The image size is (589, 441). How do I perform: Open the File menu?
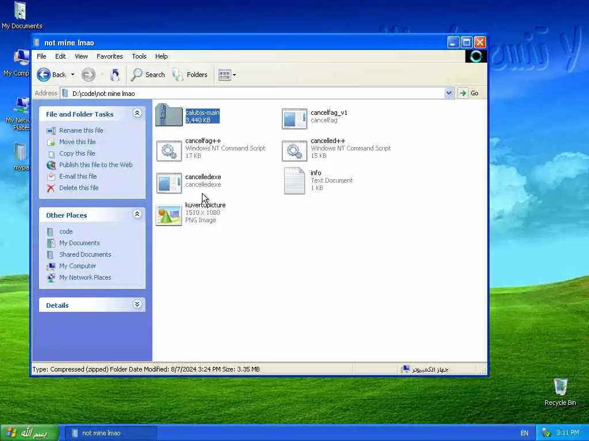(x=41, y=56)
